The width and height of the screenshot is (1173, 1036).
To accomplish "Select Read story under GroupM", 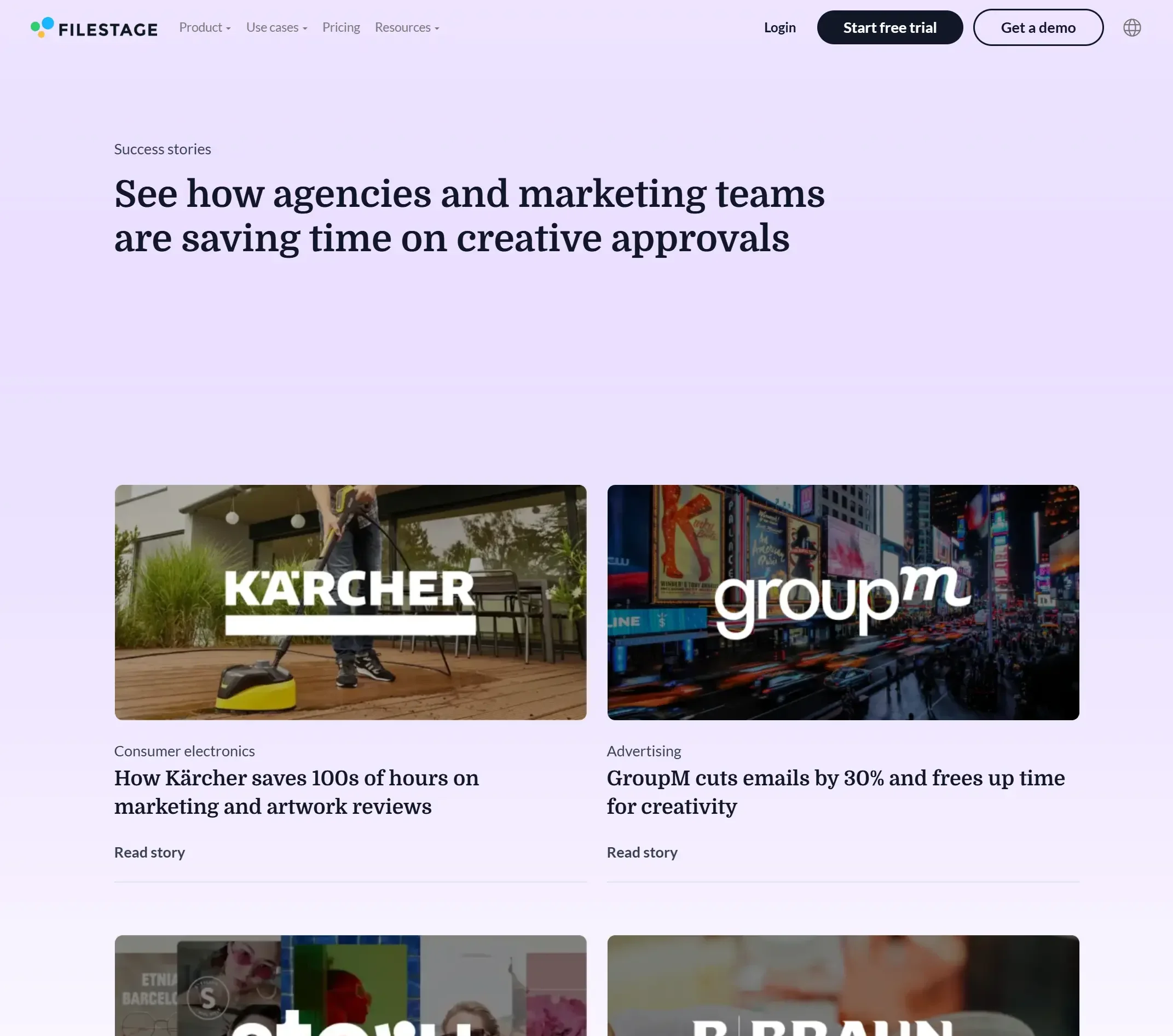I will (x=642, y=853).
